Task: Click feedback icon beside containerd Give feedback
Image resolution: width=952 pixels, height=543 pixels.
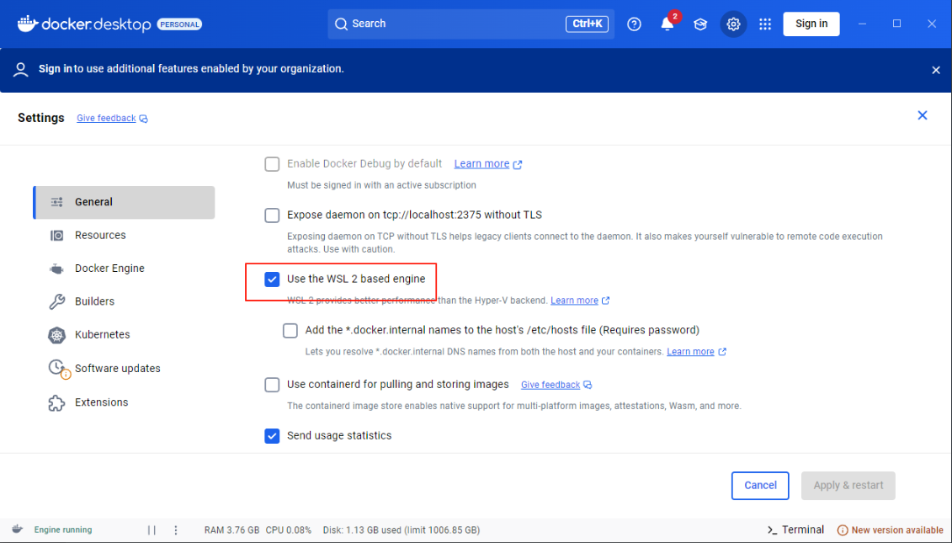Action: [x=588, y=385]
